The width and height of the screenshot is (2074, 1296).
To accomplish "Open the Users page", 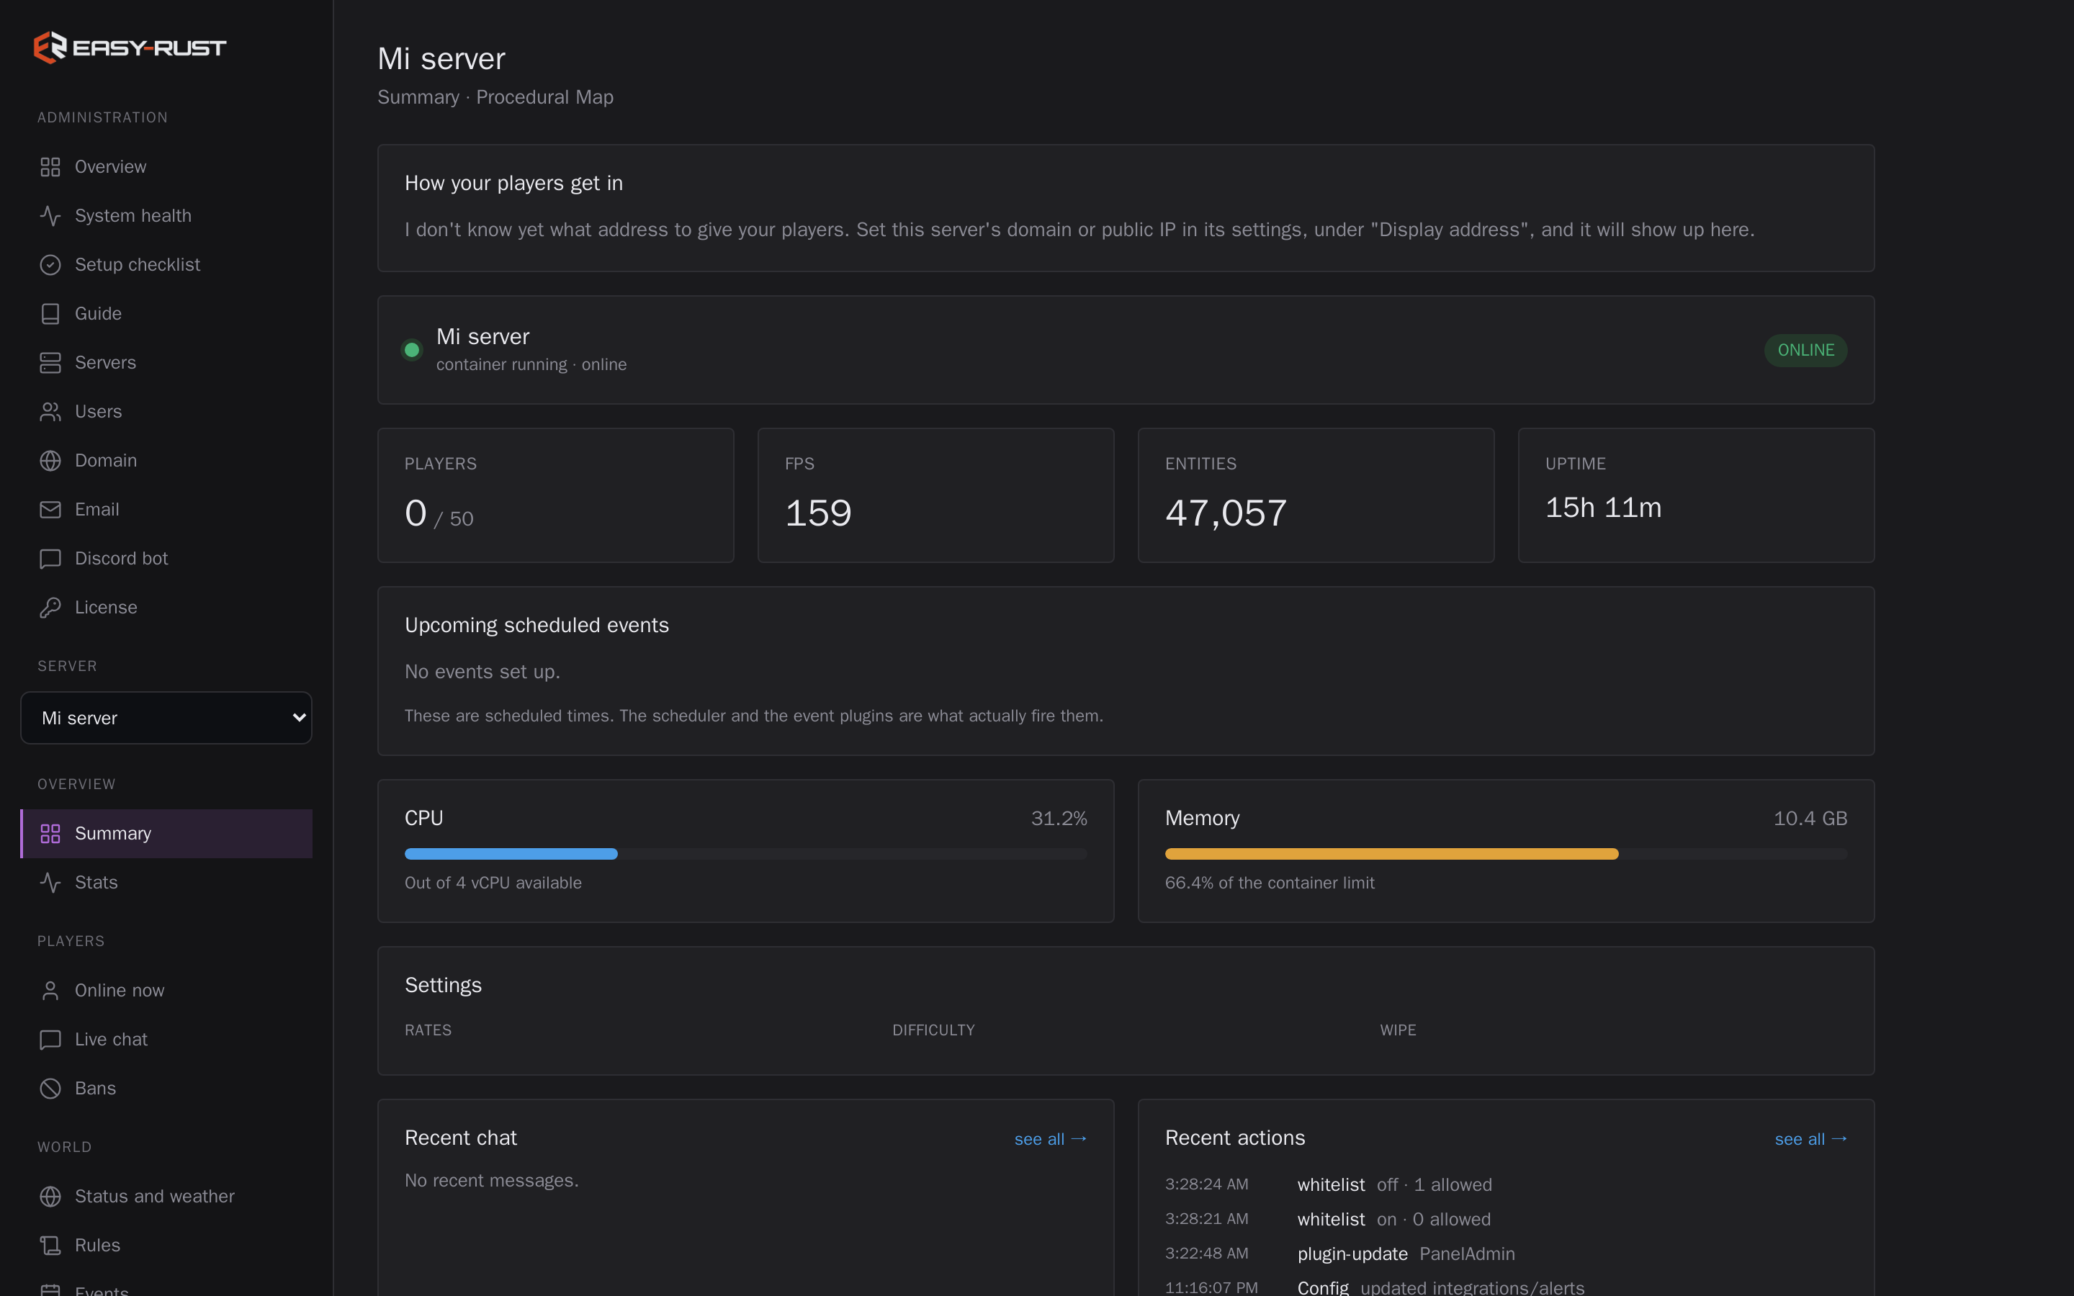I will click(x=166, y=411).
